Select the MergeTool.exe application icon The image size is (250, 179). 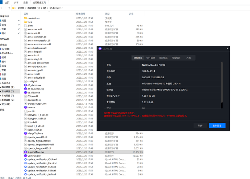coord(25,134)
